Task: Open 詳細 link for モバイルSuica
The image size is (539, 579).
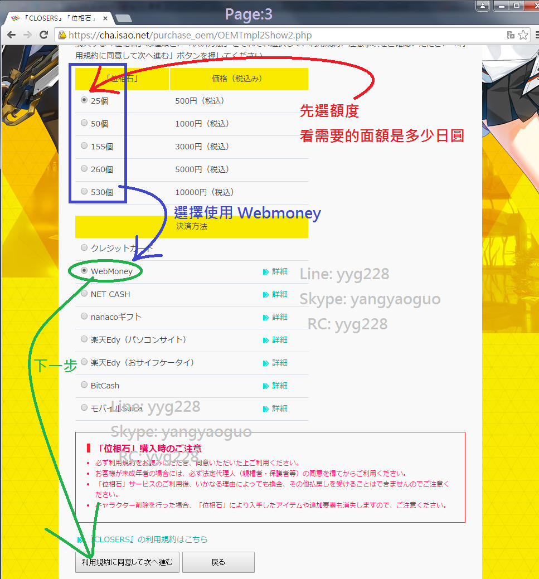Action: point(275,409)
